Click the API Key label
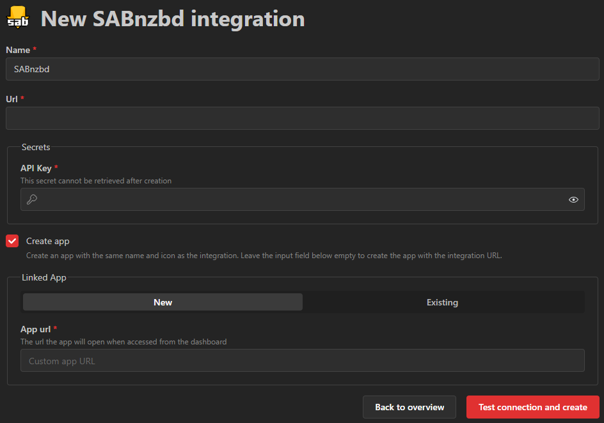The height and width of the screenshot is (423, 604). pos(36,168)
